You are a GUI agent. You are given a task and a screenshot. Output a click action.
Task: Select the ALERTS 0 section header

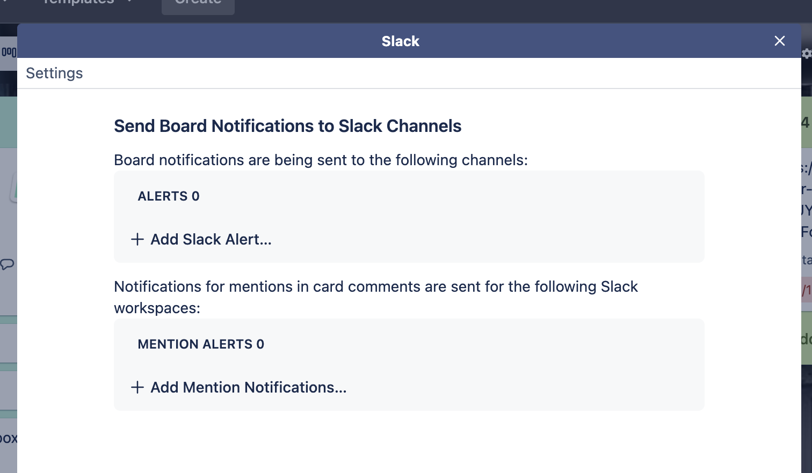click(x=169, y=196)
